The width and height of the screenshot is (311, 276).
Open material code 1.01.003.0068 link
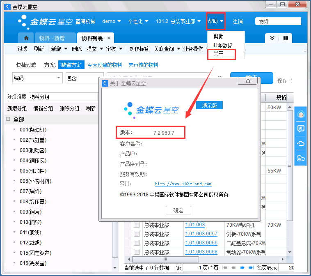201,252
